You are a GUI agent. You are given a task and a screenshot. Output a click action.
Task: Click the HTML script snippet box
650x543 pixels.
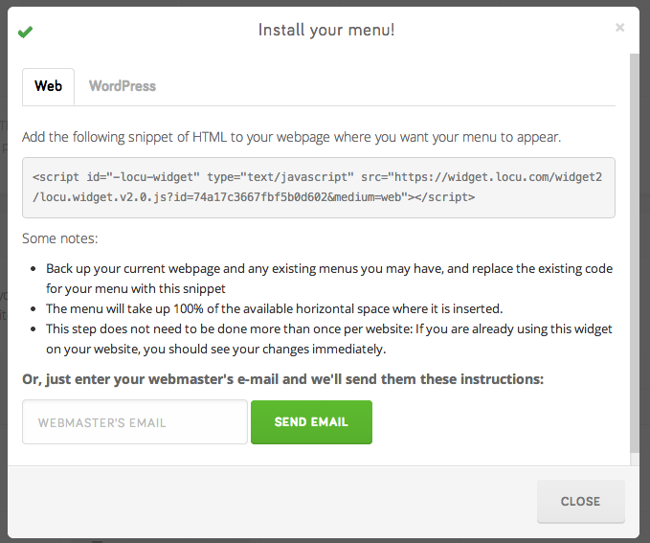(319, 188)
